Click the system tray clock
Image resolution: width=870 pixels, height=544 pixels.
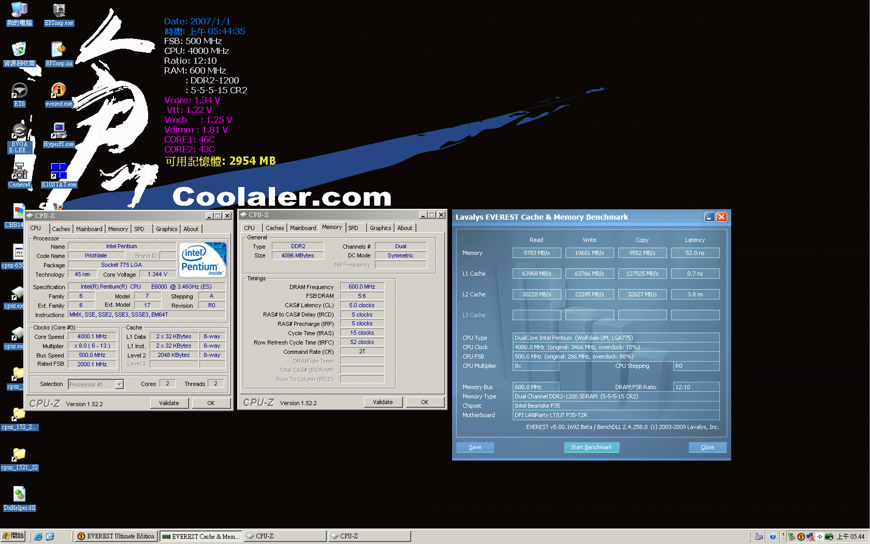(x=850, y=537)
